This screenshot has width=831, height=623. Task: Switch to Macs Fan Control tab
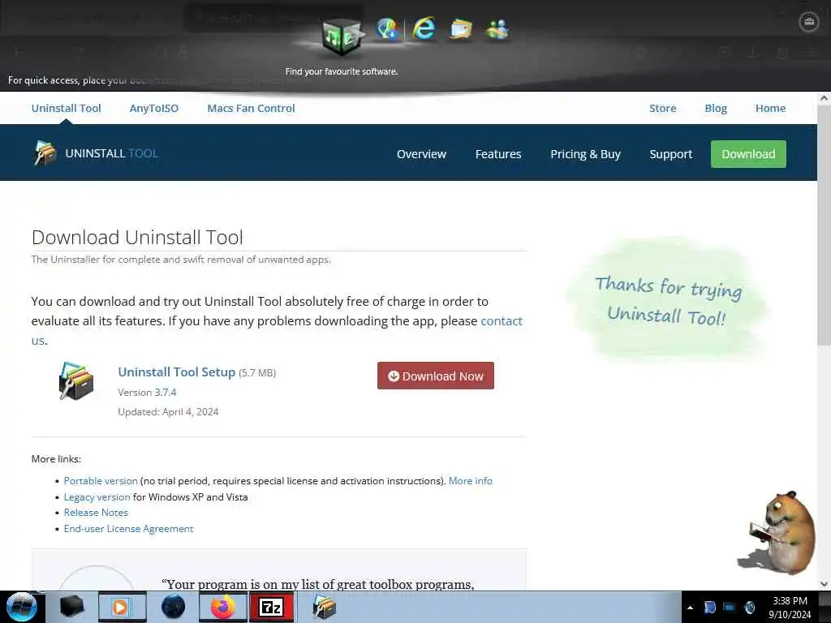point(252,108)
